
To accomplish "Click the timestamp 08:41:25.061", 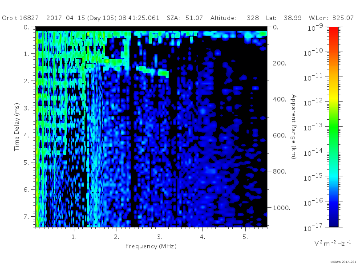I will (139, 18).
